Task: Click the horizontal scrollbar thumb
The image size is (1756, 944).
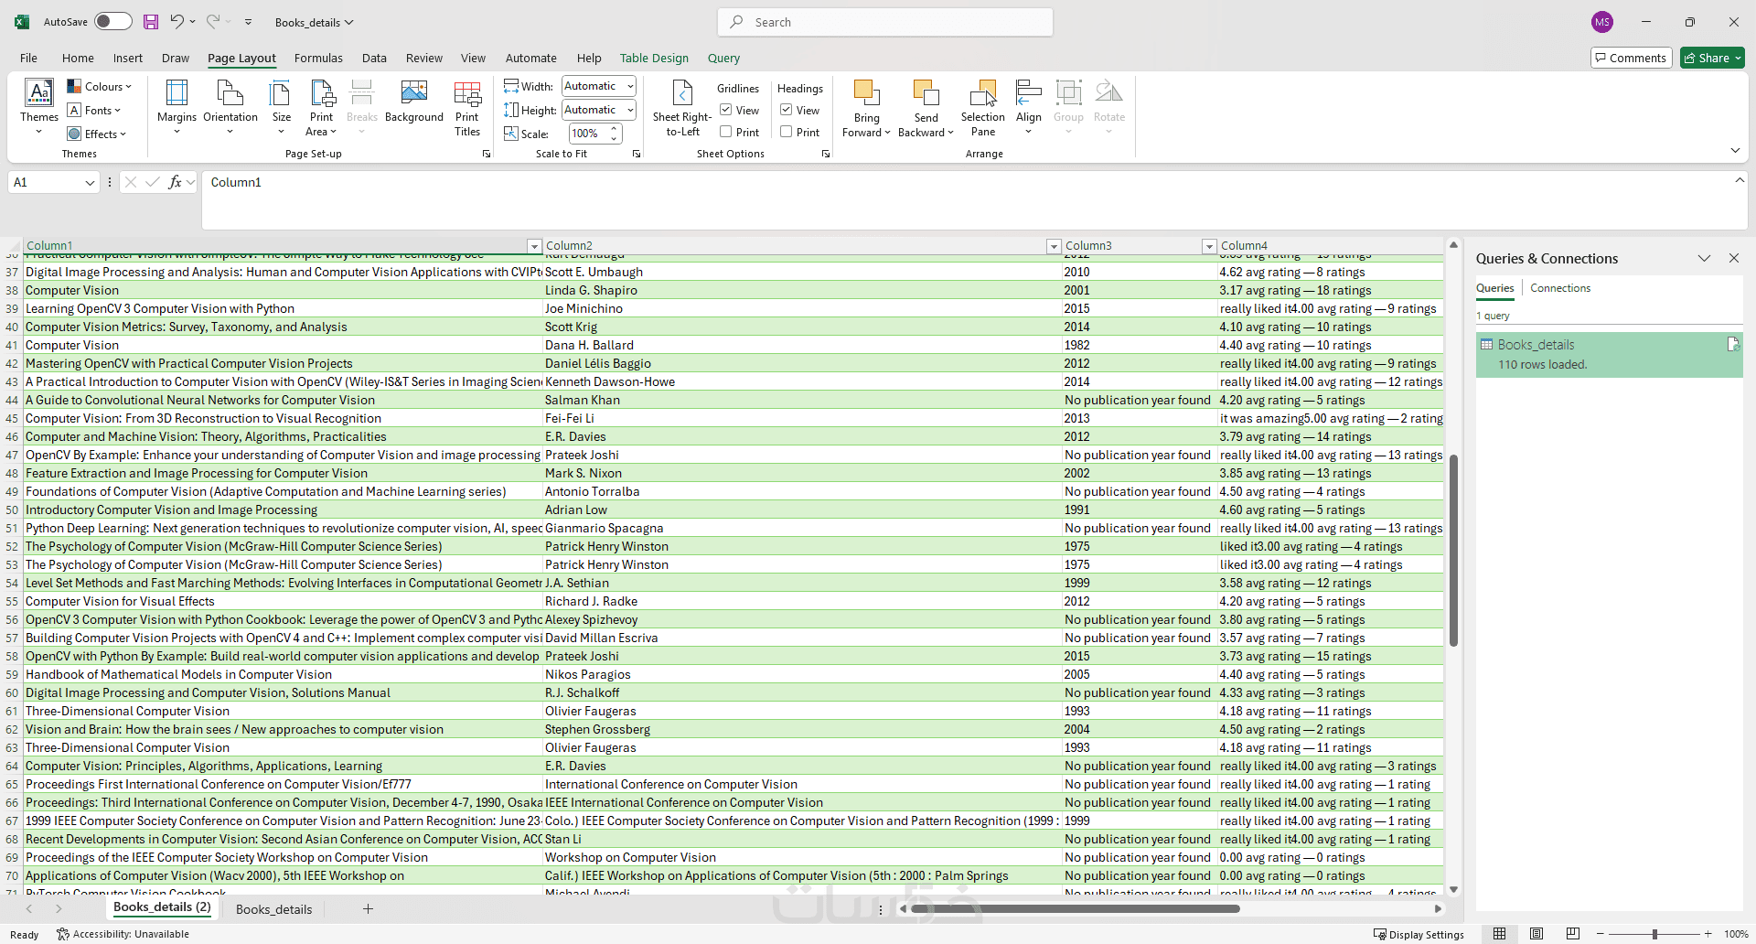Action: [1076, 908]
